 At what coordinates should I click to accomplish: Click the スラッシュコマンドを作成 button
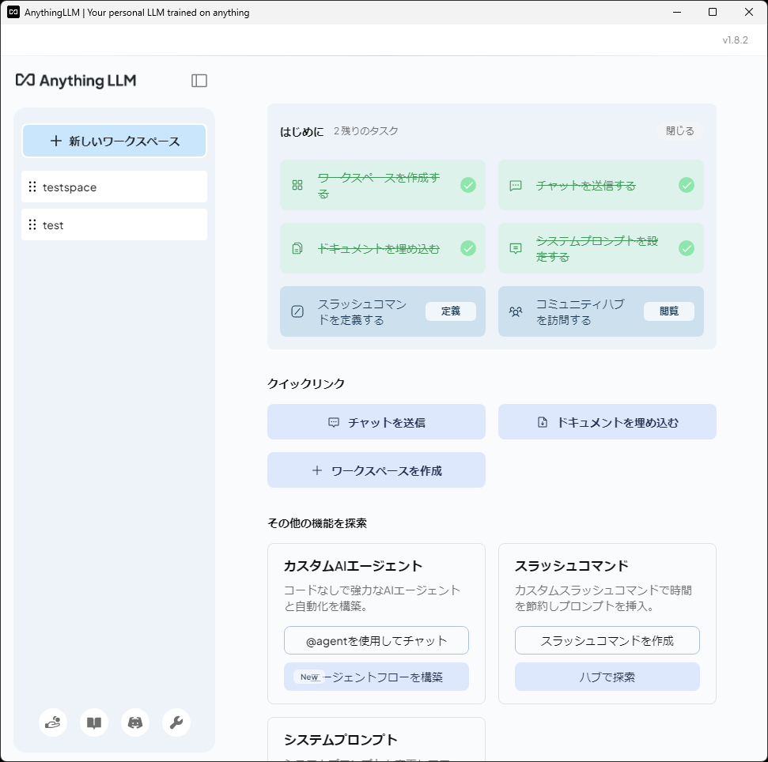click(607, 640)
